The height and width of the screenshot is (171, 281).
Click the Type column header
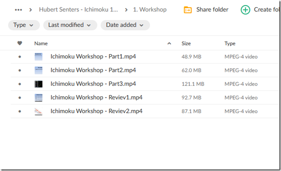click(230, 43)
